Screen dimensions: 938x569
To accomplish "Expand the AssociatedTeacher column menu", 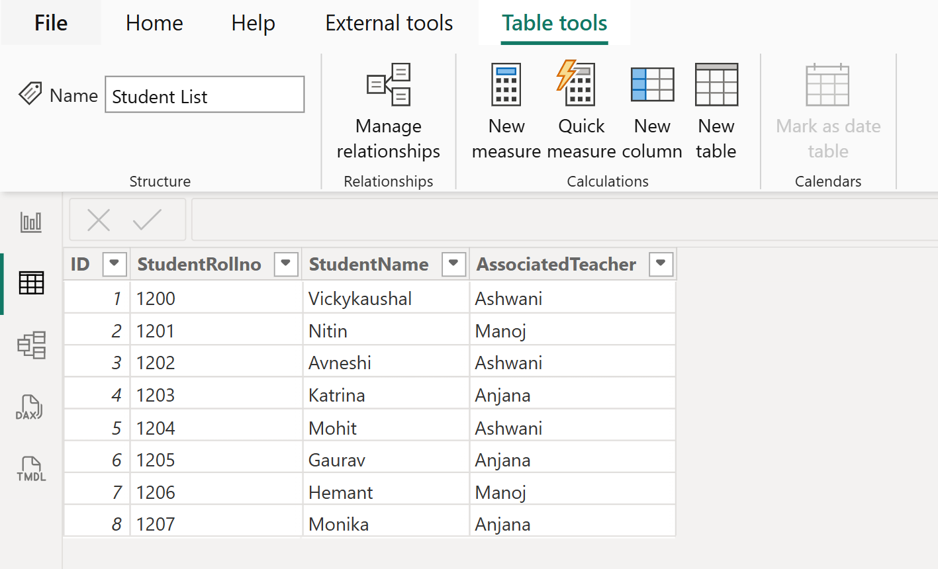I will pyautogui.click(x=661, y=264).
